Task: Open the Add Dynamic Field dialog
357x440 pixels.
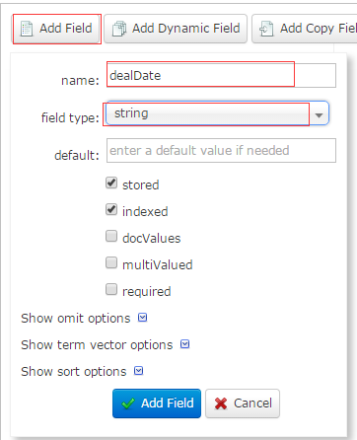Action: click(x=176, y=29)
